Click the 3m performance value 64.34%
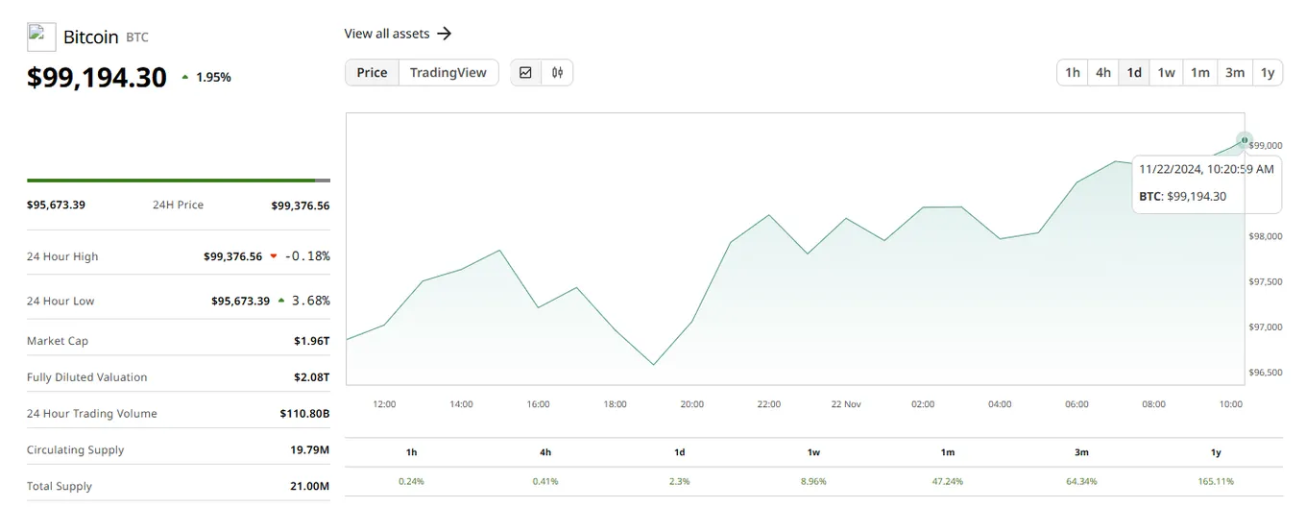1306x508 pixels. pos(1081,481)
